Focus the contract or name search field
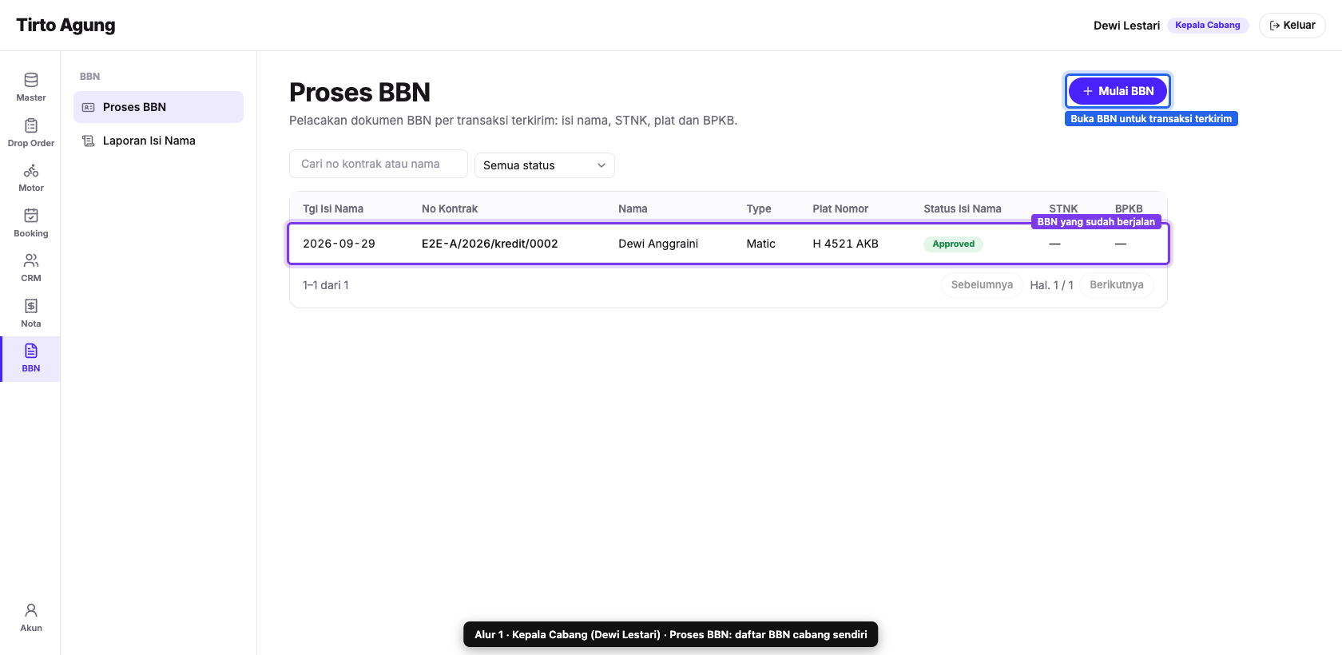 click(379, 164)
